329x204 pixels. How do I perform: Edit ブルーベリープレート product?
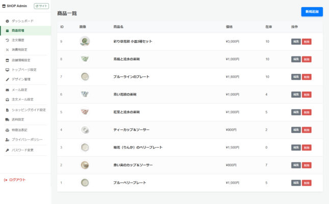[296, 183]
